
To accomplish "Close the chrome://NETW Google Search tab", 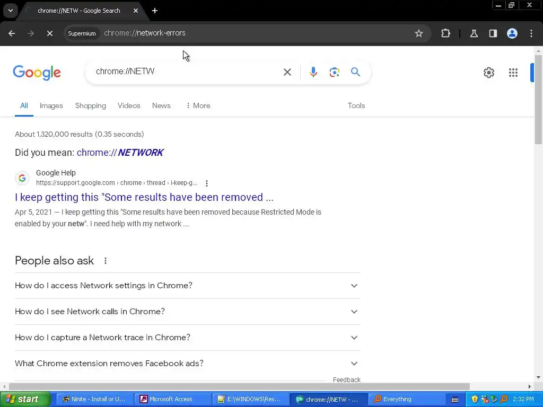I will 136,11.
